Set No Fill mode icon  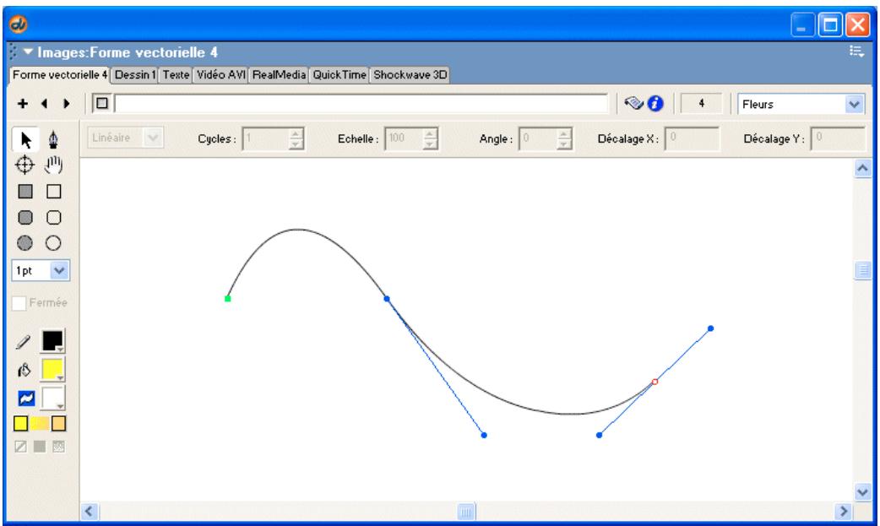tap(20, 447)
